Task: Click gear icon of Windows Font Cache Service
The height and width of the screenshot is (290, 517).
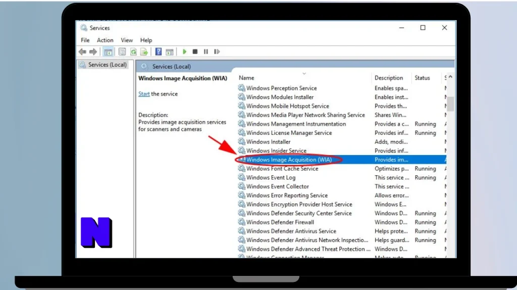Action: click(x=242, y=168)
